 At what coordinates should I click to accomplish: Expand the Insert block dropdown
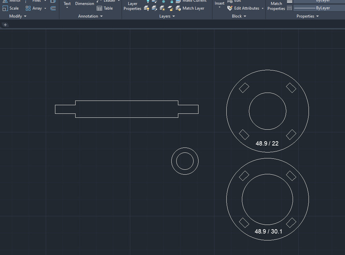tap(219, 7)
